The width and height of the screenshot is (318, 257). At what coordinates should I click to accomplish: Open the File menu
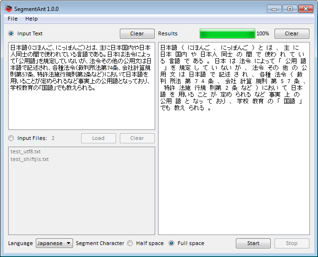(12, 19)
